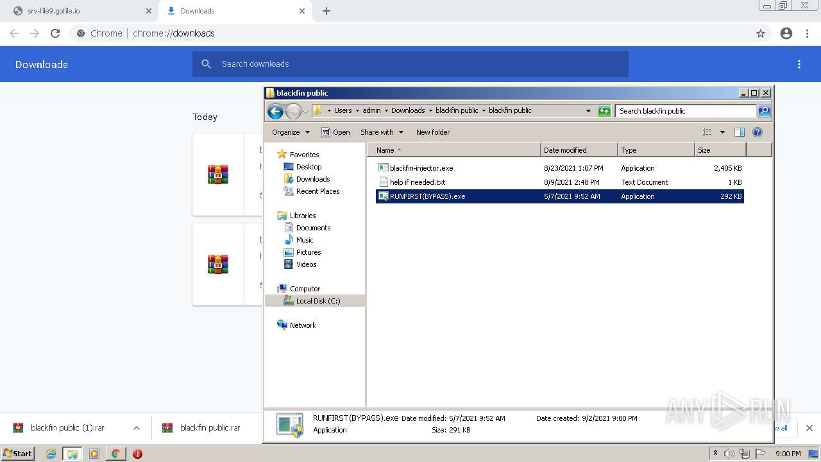
Task: Open blackfin public (1).rar in downloads shelf
Action: [x=59, y=428]
